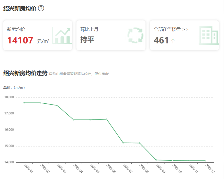Image resolution: width=224 pixels, height=179 pixels.
Task: Click the circular arrows icon in 环比上月 card
Action: coord(136,35)
